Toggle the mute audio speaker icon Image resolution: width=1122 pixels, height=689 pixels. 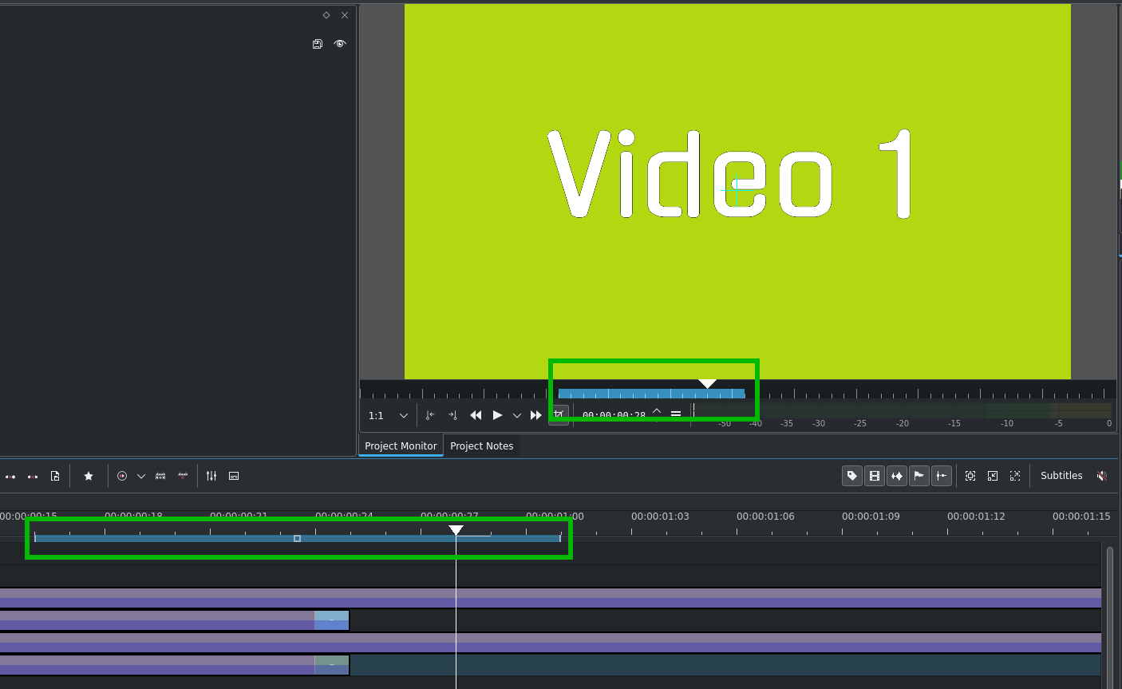(x=1102, y=476)
